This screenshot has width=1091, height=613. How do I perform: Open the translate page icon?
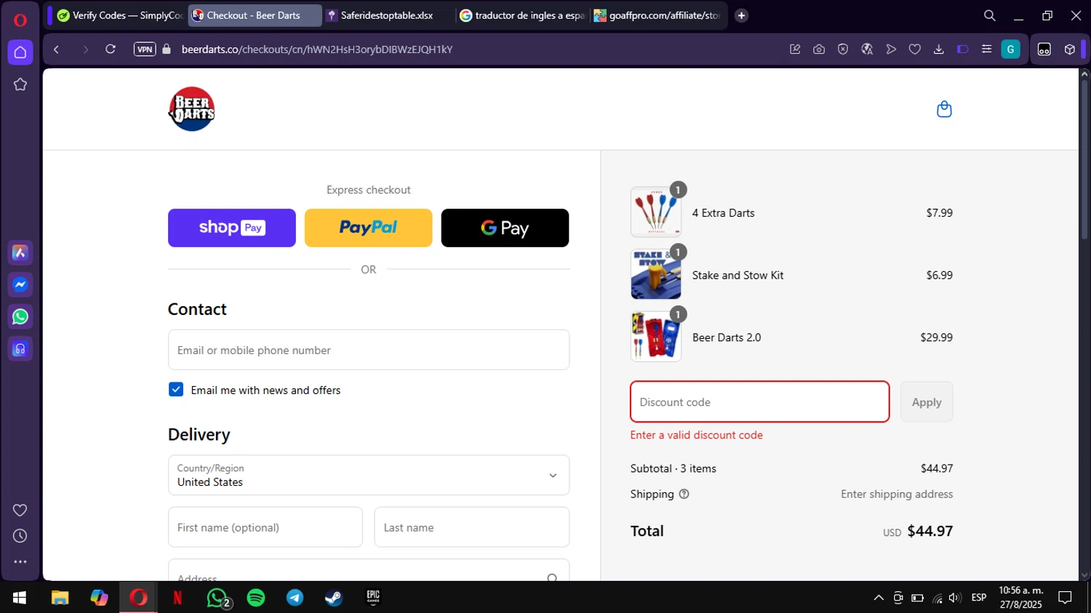[867, 49]
